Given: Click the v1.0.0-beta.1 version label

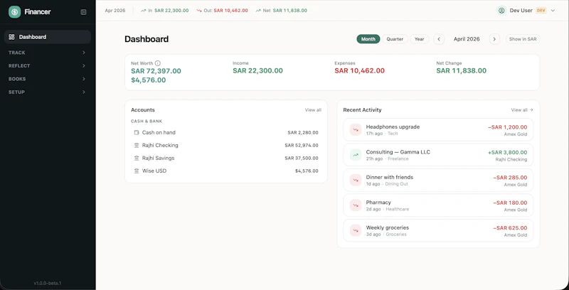Looking at the screenshot, I should 48,283.
